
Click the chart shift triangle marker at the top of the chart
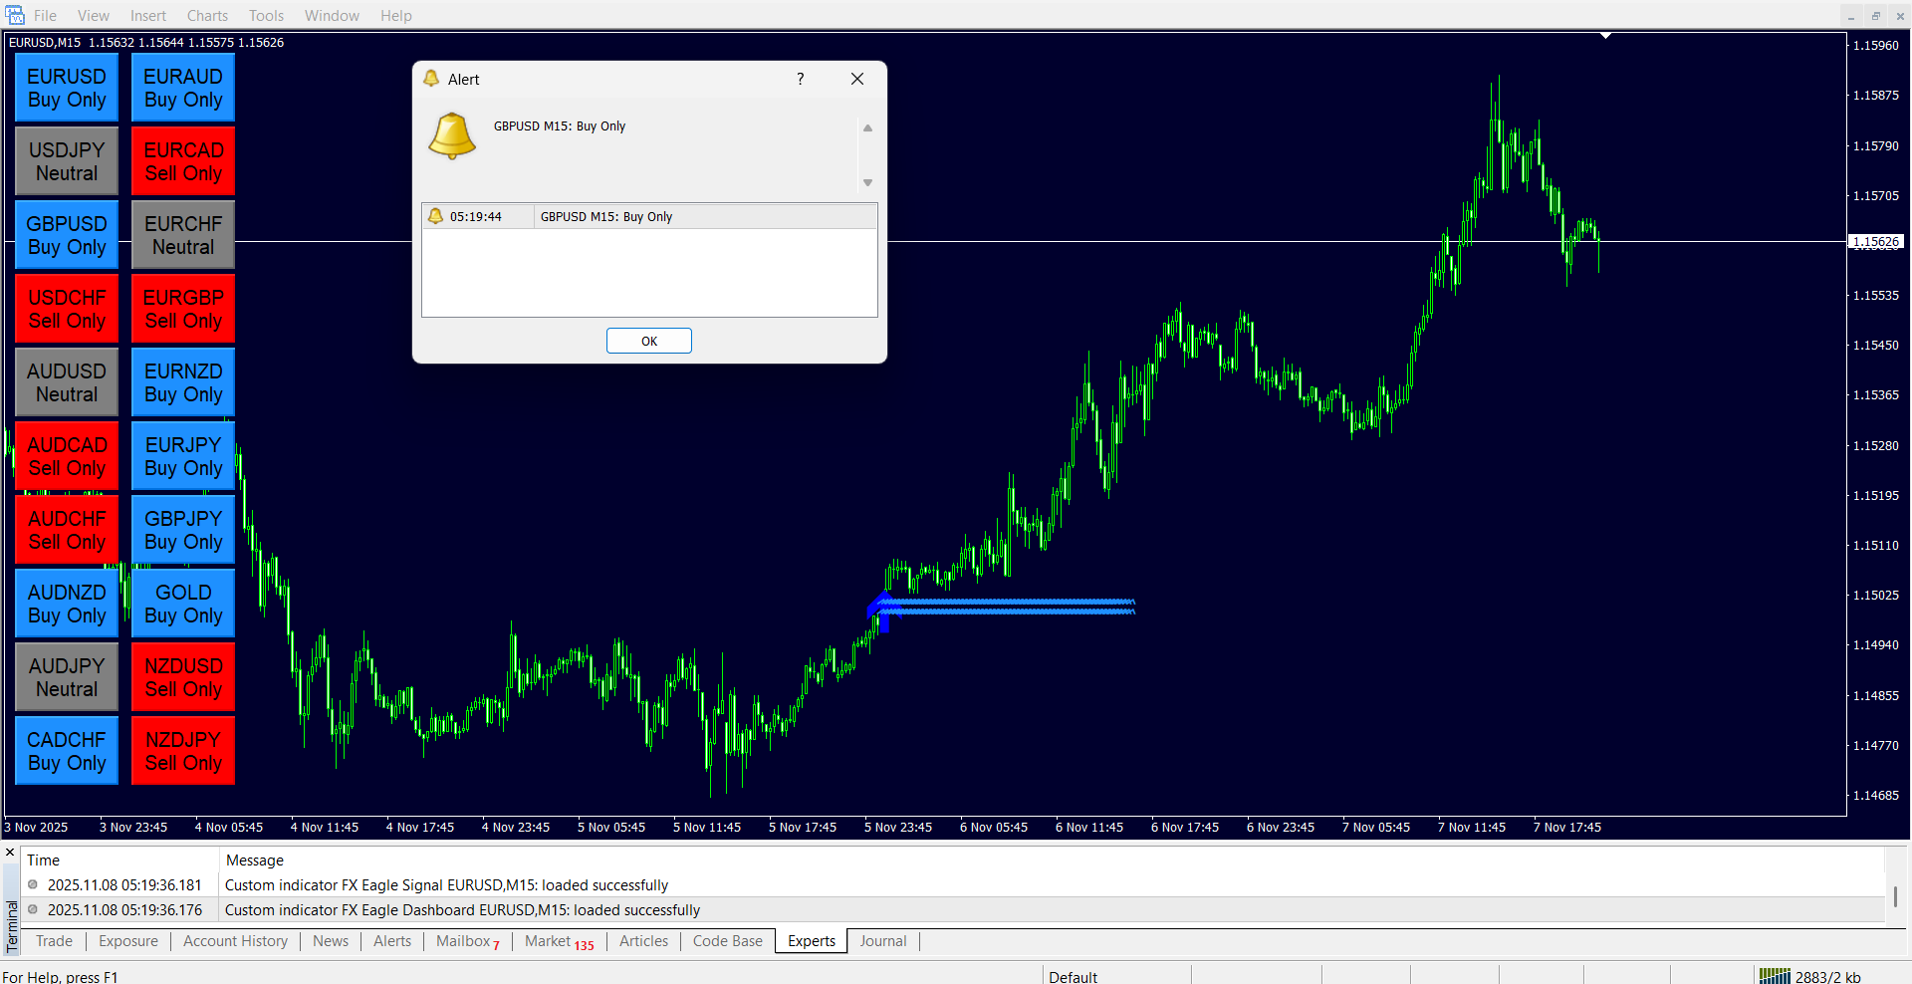click(x=1605, y=36)
